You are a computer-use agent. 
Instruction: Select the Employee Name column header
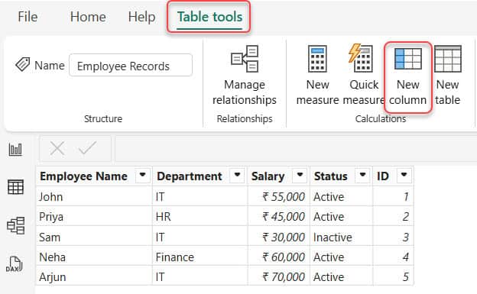(94, 176)
